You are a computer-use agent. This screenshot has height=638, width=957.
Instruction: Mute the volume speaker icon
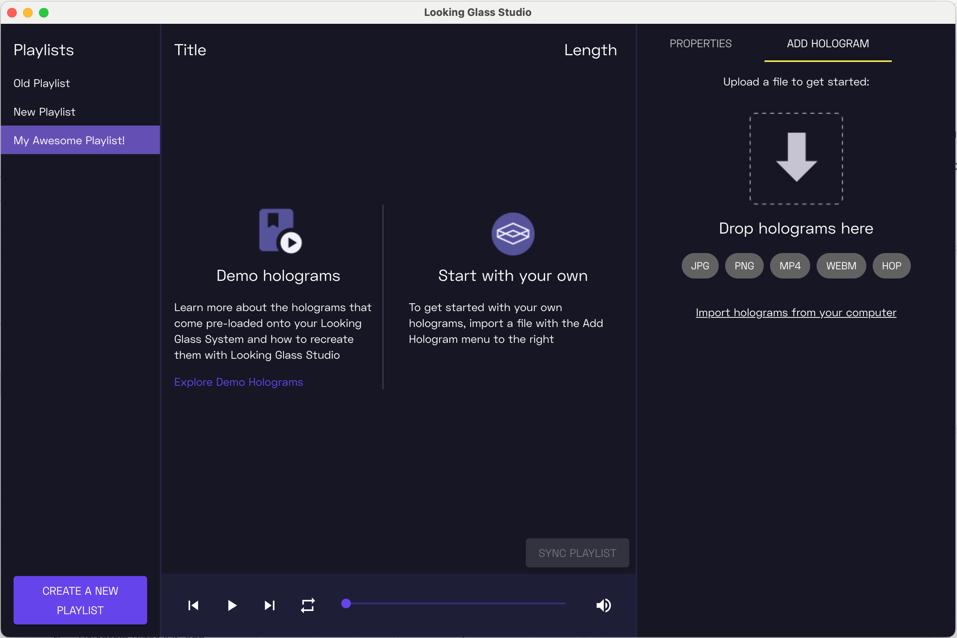(603, 605)
